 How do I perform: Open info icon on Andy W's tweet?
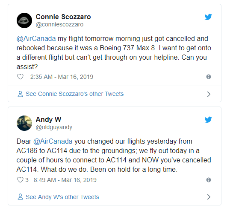(209, 180)
